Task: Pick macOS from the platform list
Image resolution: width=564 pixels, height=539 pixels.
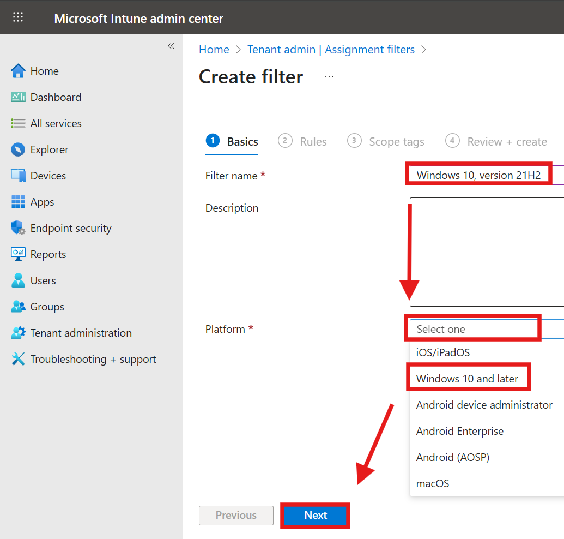Action: (432, 483)
